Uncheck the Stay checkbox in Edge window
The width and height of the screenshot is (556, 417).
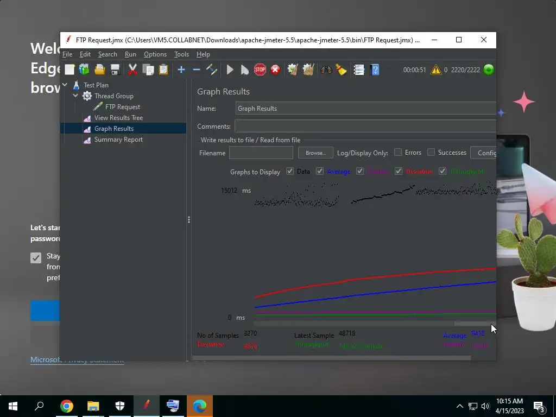click(36, 258)
